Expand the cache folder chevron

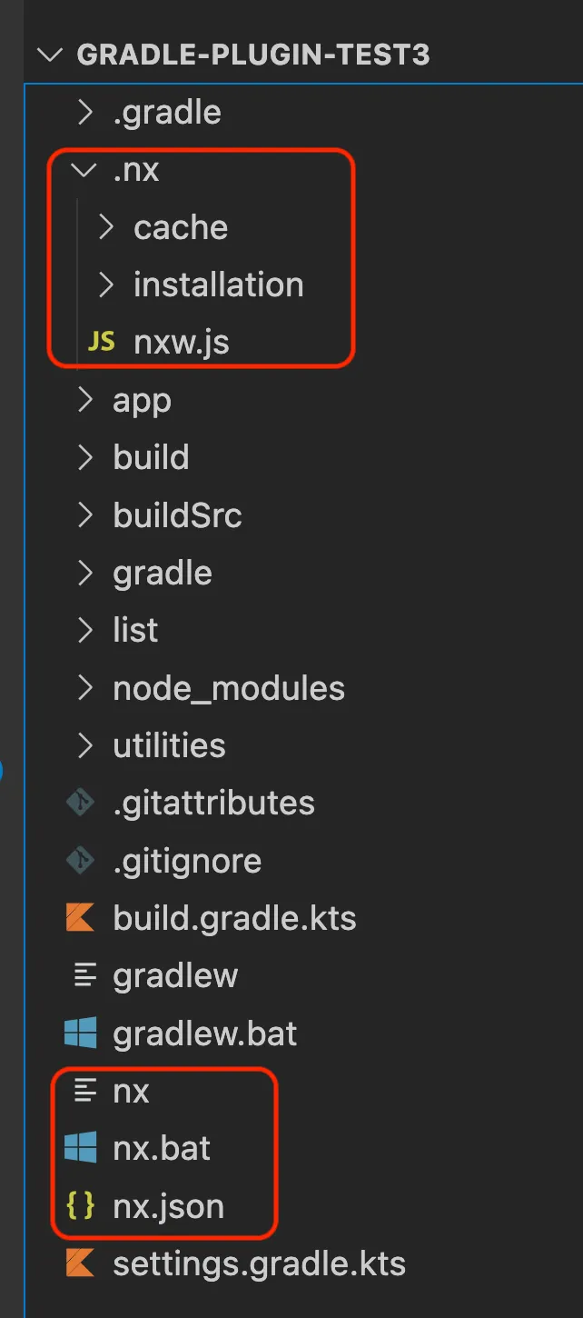[x=106, y=227]
